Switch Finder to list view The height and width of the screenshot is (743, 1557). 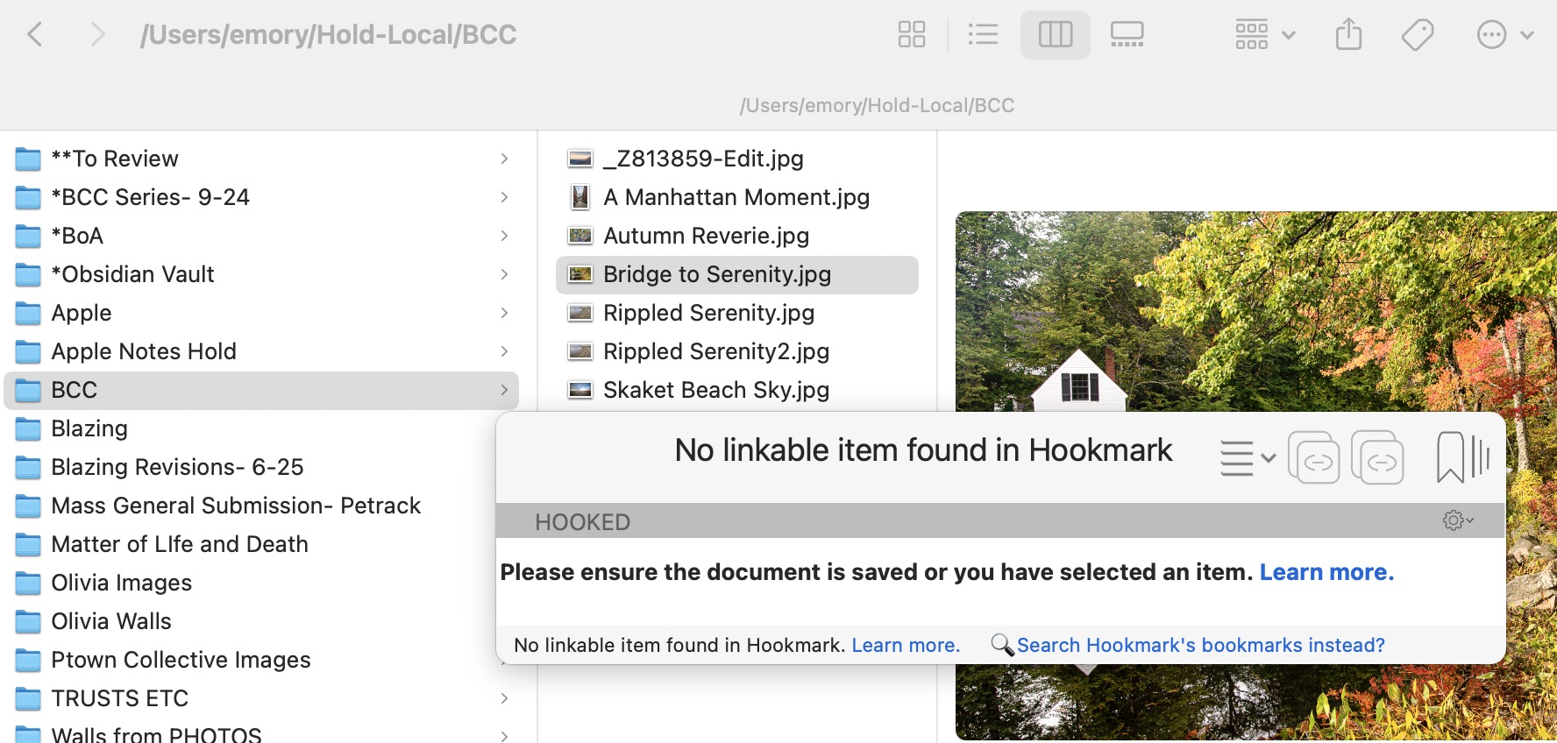pyautogui.click(x=983, y=35)
